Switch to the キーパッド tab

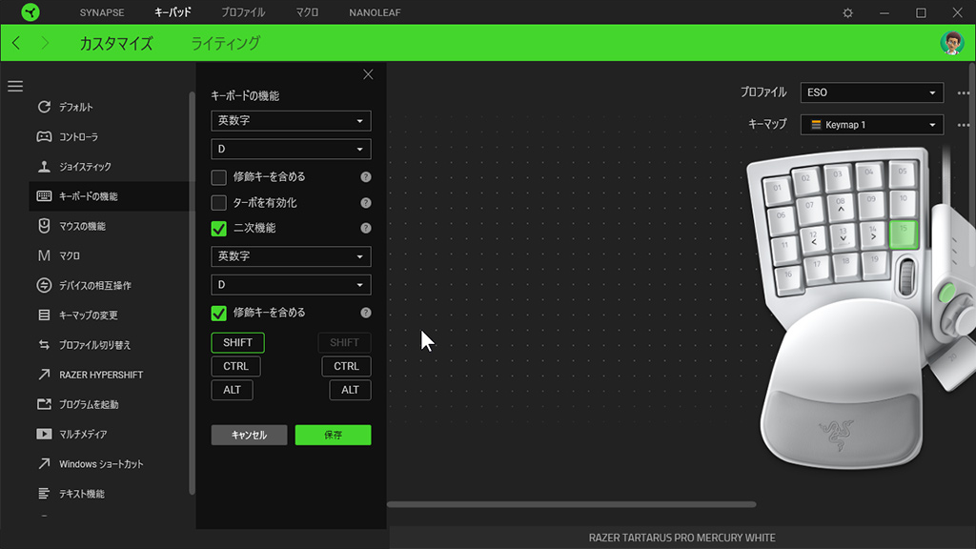pos(173,12)
